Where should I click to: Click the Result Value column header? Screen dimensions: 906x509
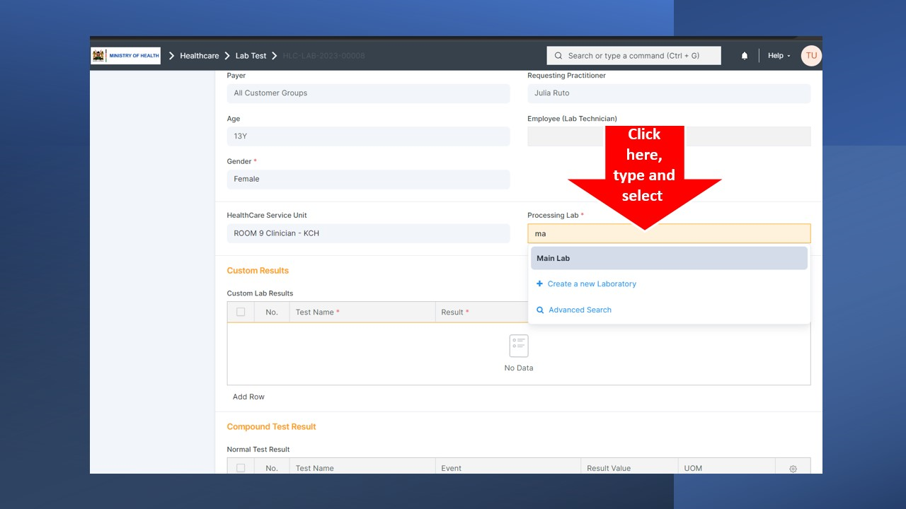click(x=629, y=468)
